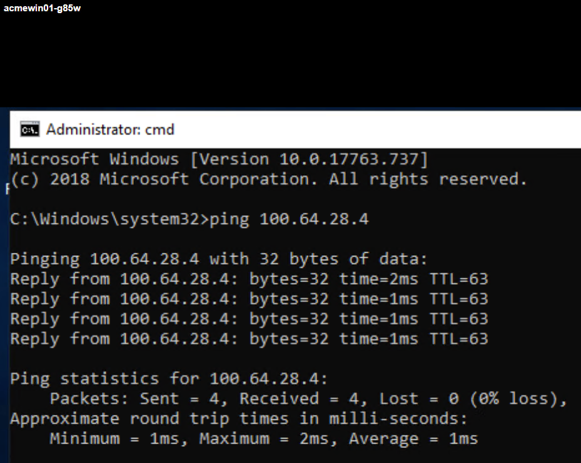Viewport: 581px width, 463px height.
Task: Click the "Administrator: cmd" window title text
Action: point(110,130)
